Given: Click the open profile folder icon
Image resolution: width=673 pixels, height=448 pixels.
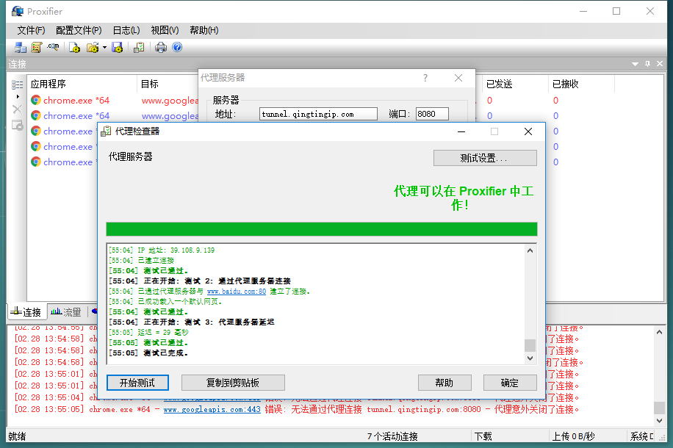Looking at the screenshot, I should coord(93,47).
